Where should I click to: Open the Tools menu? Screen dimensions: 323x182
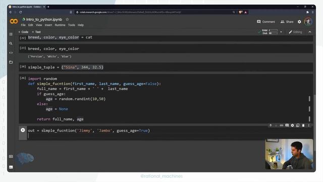click(x=72, y=25)
